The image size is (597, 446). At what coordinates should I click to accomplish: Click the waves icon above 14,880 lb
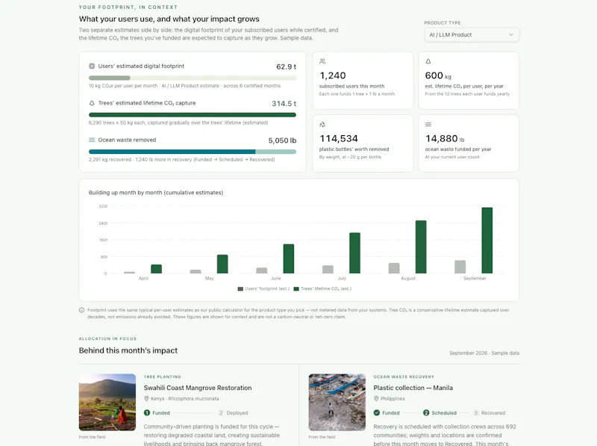coord(428,124)
